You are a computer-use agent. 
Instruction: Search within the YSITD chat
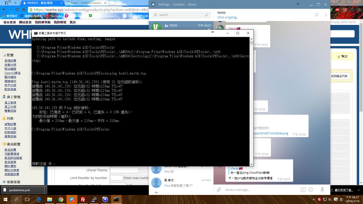(x=316, y=15)
